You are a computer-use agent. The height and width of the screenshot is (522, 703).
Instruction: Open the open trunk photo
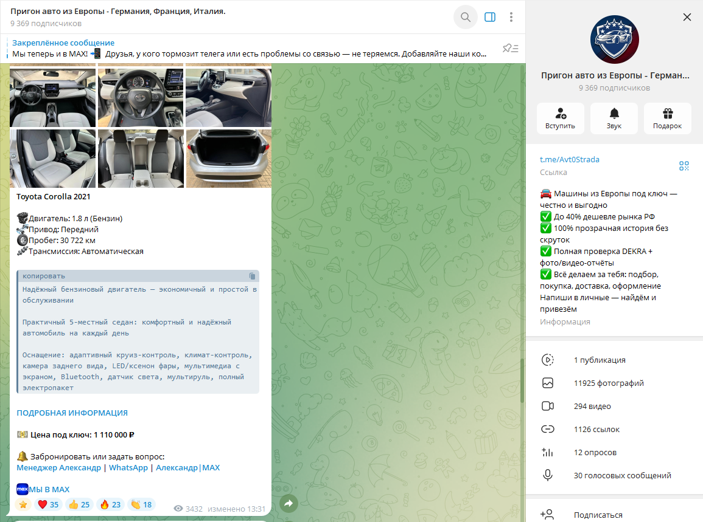click(229, 159)
